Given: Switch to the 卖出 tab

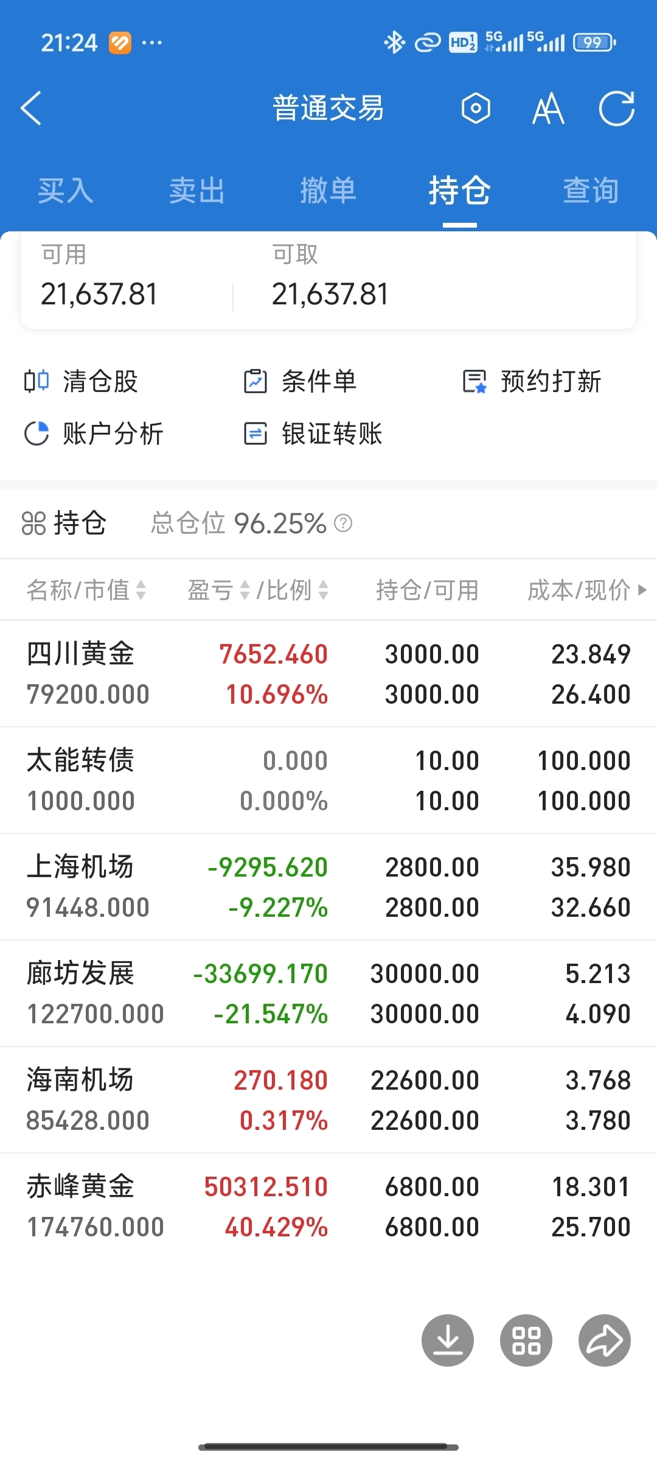Looking at the screenshot, I should [x=197, y=191].
